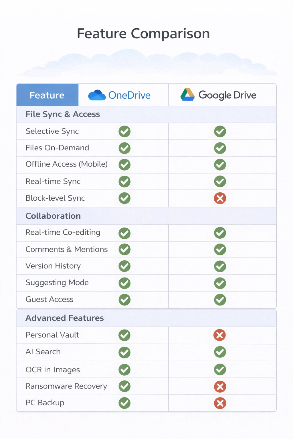The height and width of the screenshot is (439, 293).
Task: Click the green checkmark for Selective Sync under OneDrive
Action: (x=124, y=131)
